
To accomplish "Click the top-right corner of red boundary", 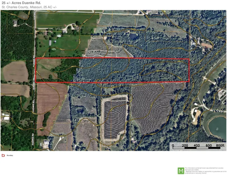I will (189, 59).
